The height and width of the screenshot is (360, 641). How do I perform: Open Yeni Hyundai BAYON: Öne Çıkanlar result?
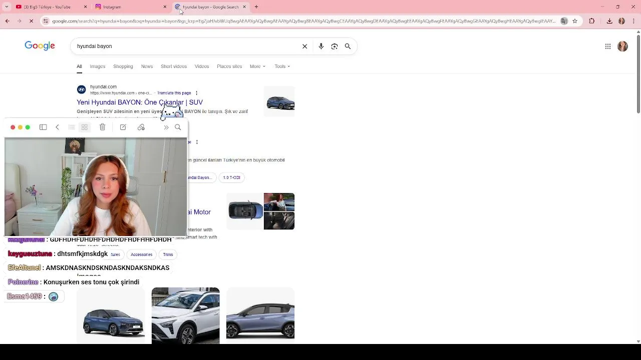(139, 102)
